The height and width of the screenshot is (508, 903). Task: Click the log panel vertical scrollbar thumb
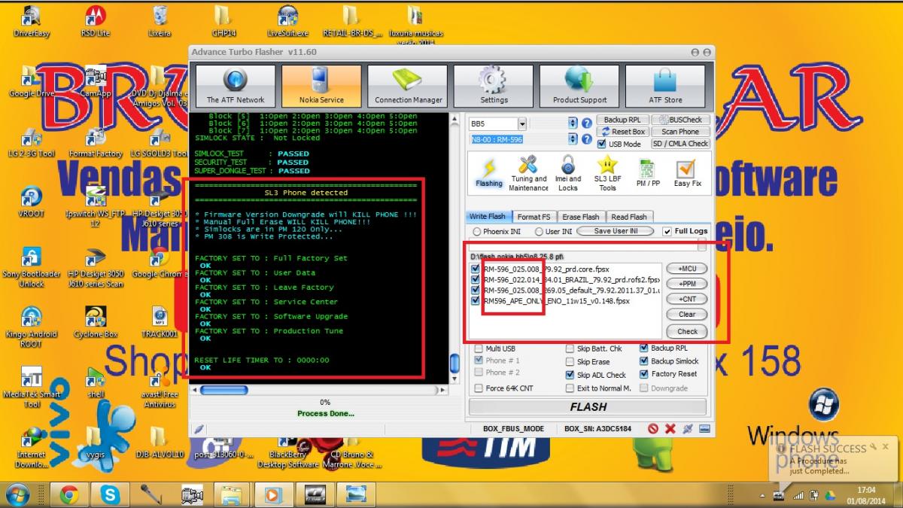pos(455,363)
